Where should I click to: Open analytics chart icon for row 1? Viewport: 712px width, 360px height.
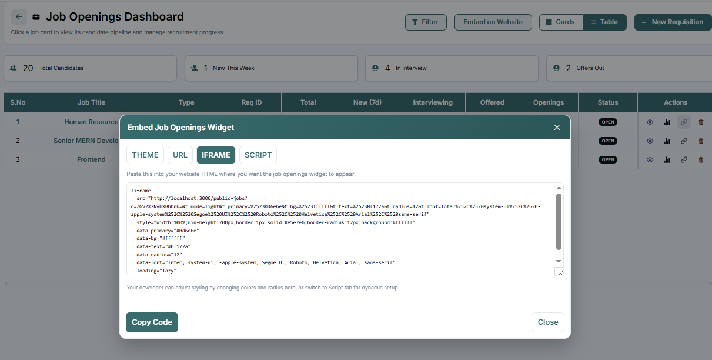[x=667, y=122]
